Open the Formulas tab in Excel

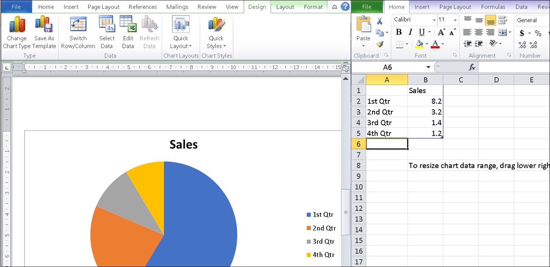point(493,7)
